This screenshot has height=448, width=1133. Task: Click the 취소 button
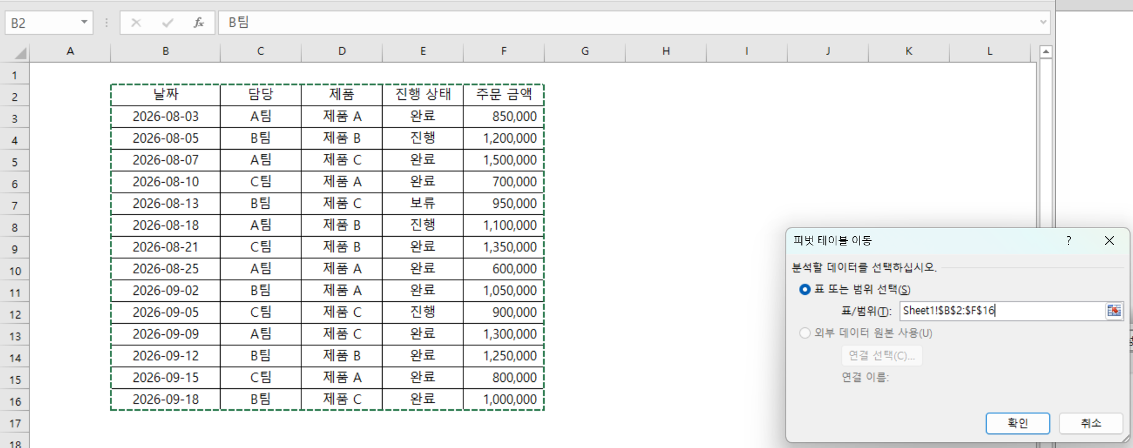[1091, 423]
